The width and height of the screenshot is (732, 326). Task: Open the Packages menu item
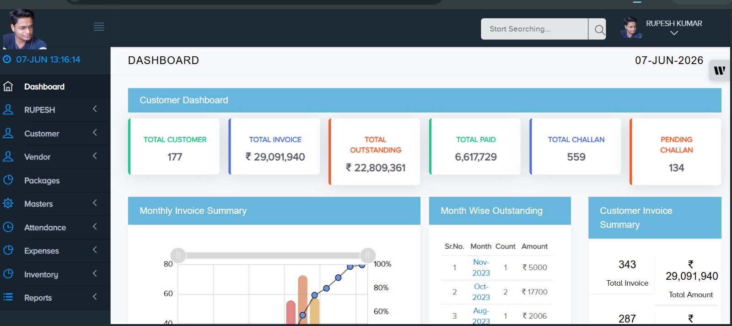[55, 180]
